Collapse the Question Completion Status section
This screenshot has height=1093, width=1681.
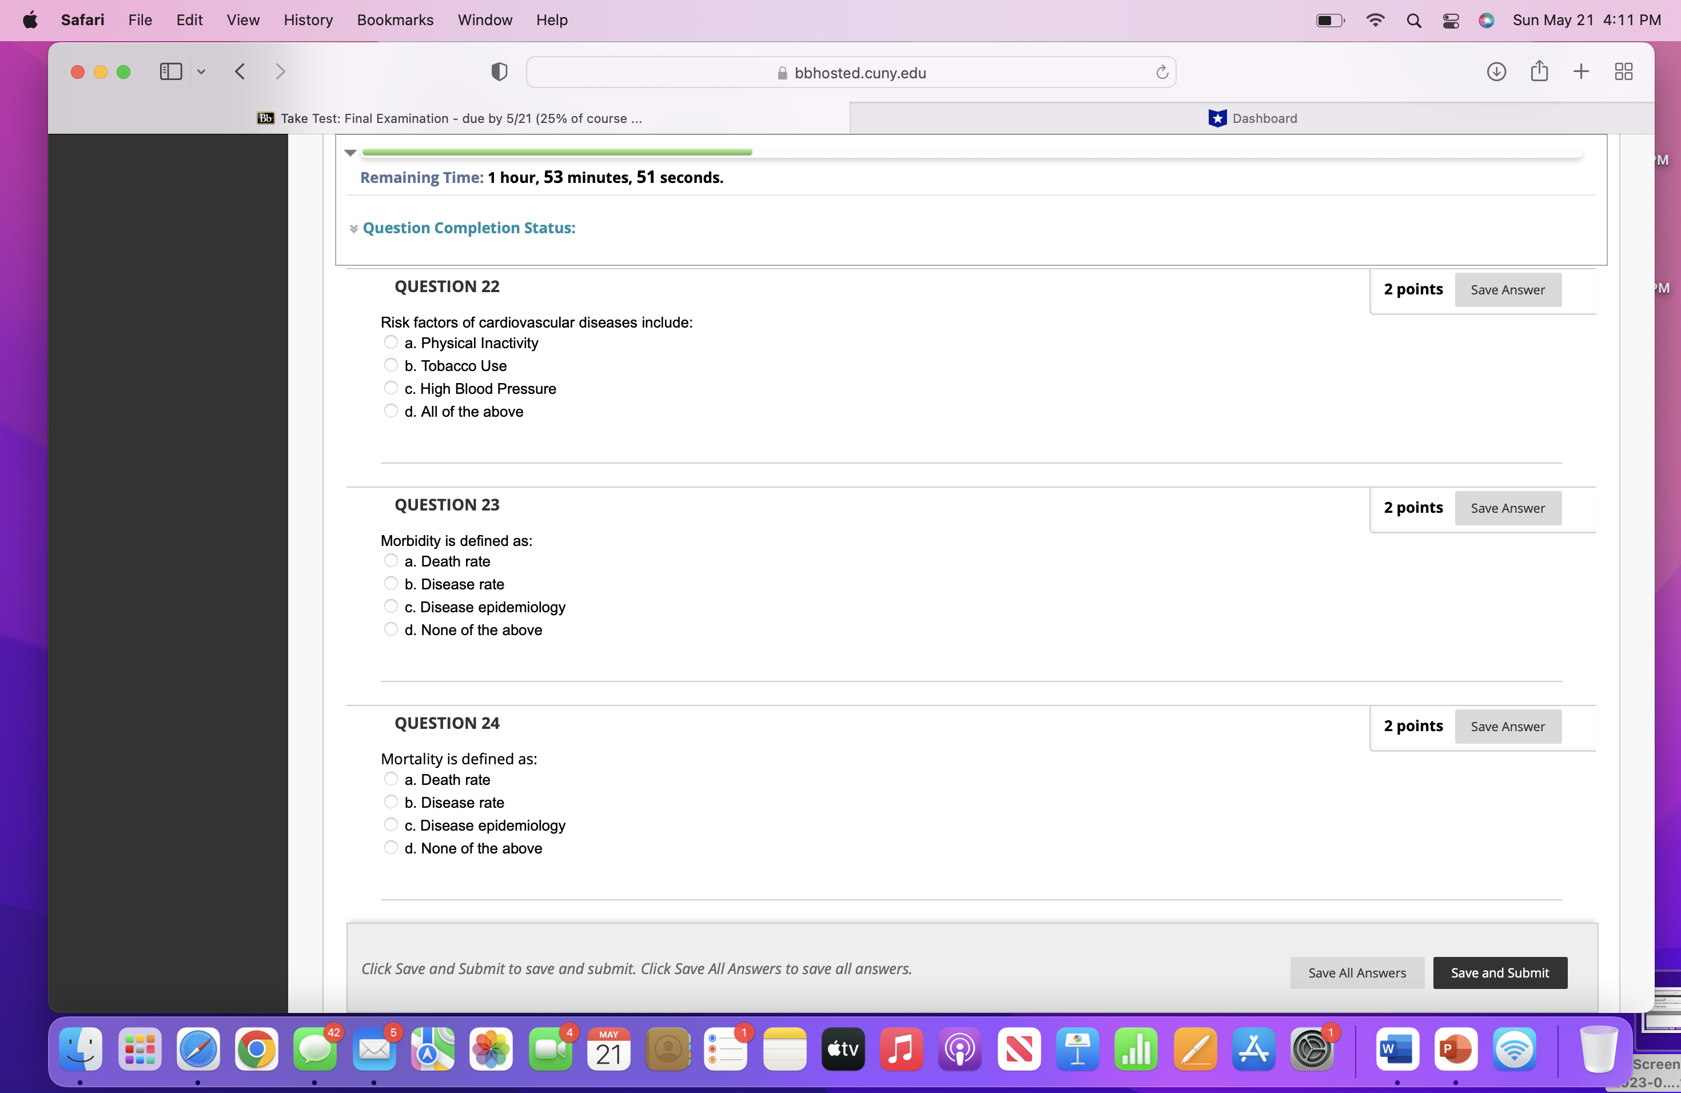[353, 228]
